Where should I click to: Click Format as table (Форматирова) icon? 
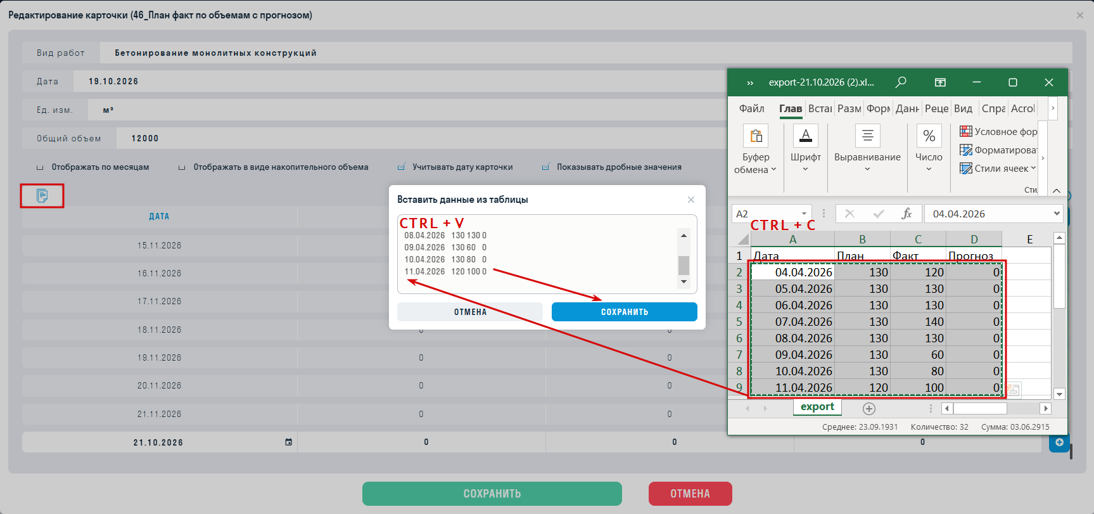[x=966, y=150]
